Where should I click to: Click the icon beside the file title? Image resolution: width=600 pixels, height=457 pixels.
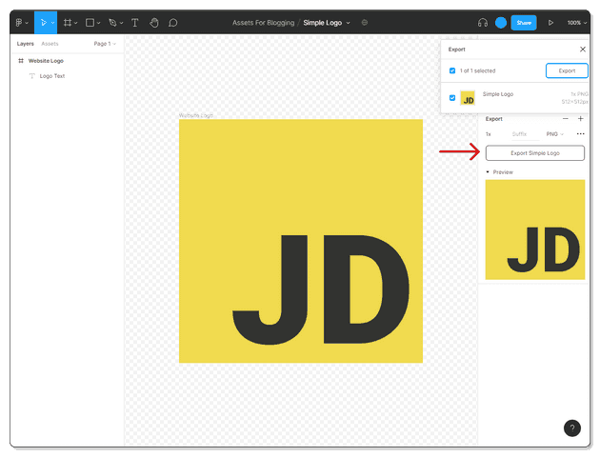364,23
